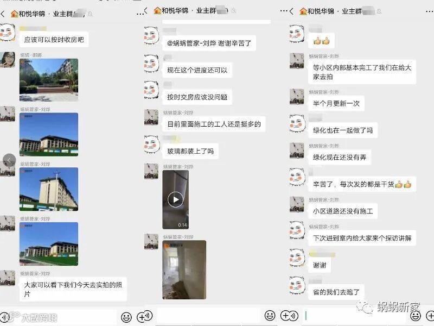The width and height of the screenshot is (434, 326).
Task: Open the more options dots in right chat
Action: [430, 11]
